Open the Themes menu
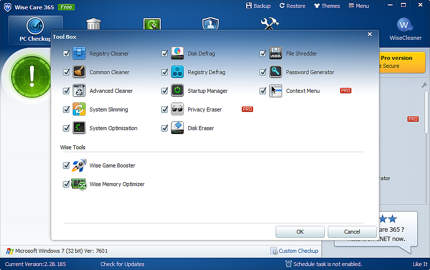 327,6
